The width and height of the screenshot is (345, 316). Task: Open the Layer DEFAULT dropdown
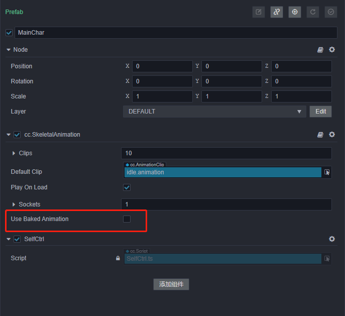[214, 112]
